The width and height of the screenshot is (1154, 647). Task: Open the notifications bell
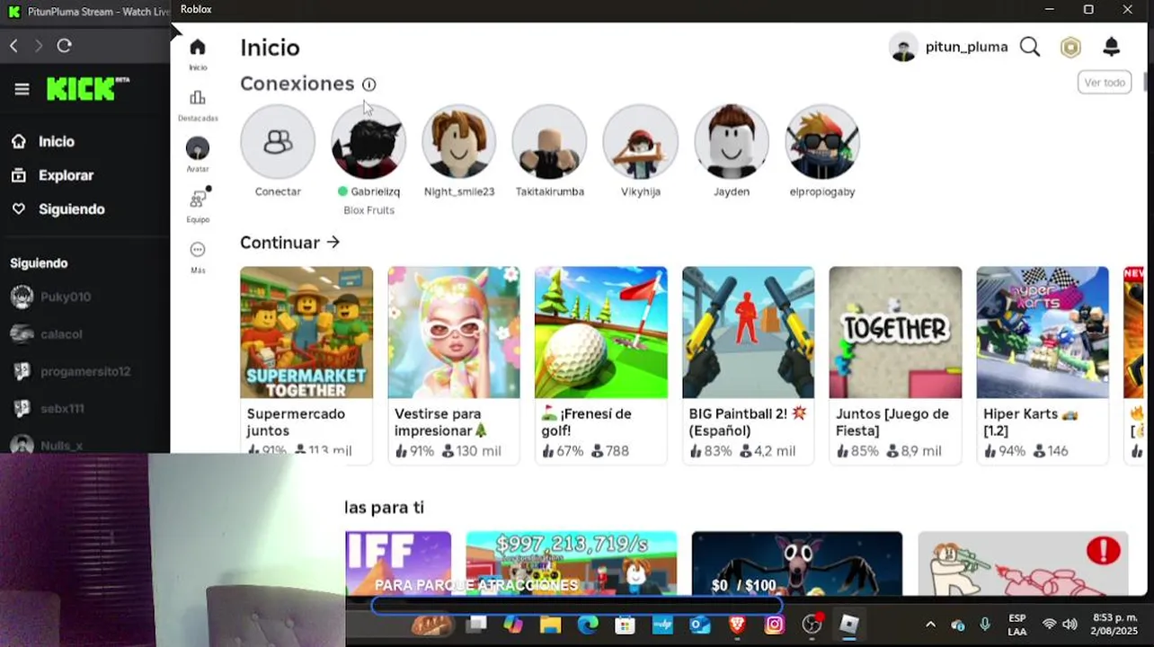pos(1112,48)
